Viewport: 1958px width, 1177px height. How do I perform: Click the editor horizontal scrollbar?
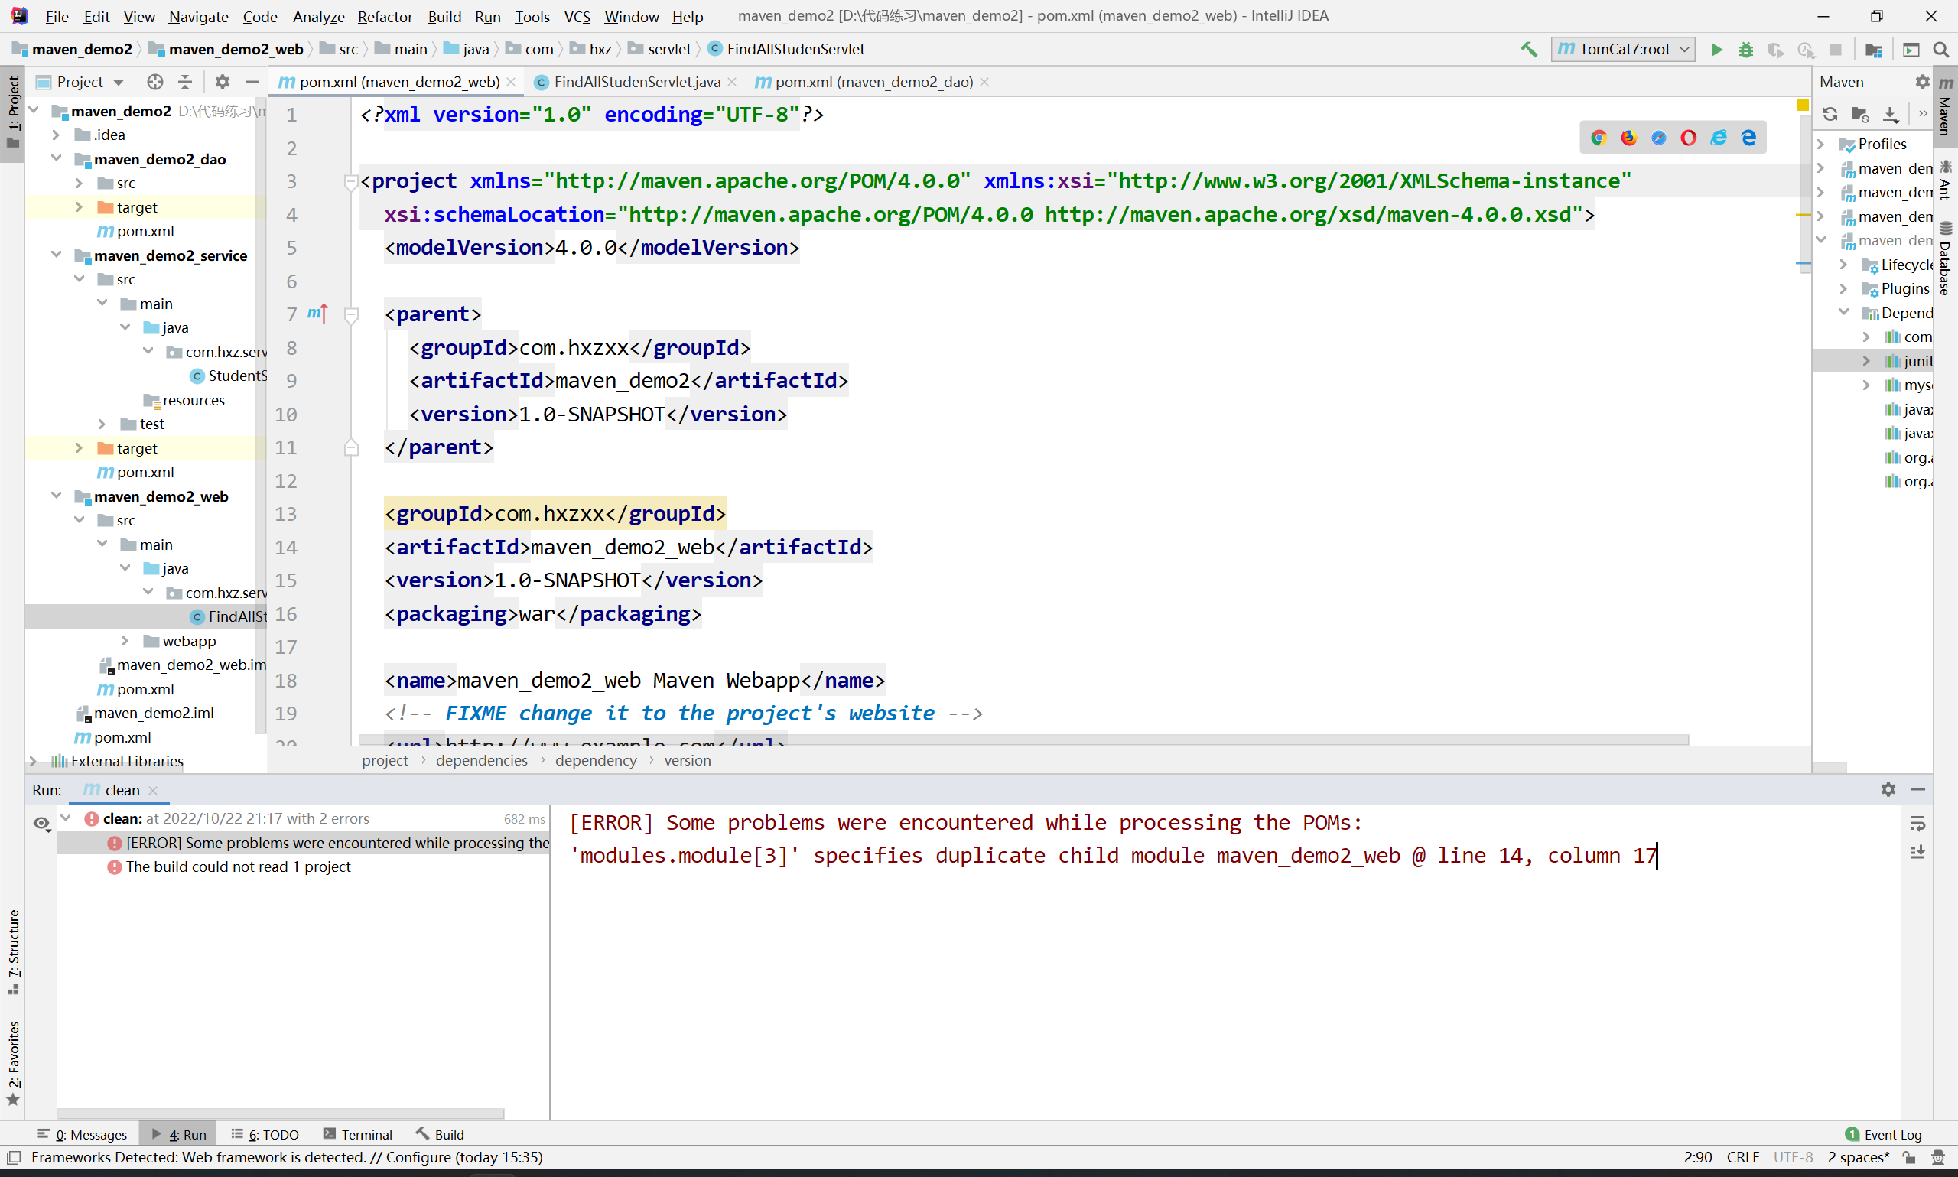(x=1023, y=740)
